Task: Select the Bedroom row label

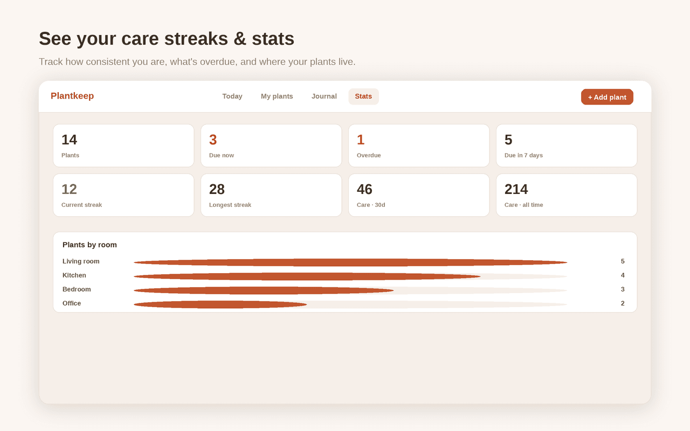Action: click(77, 289)
